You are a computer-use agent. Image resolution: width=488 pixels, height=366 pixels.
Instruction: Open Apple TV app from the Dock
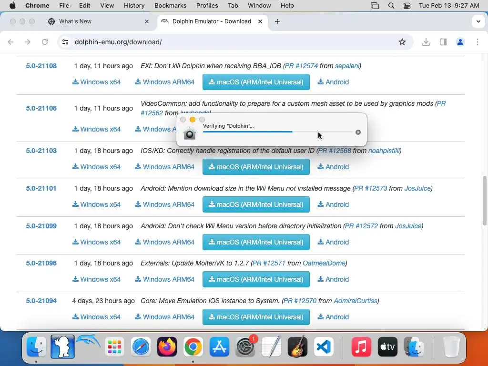[x=387, y=347]
